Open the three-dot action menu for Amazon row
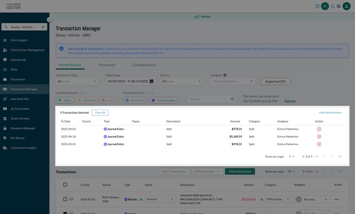 (x=336, y=199)
